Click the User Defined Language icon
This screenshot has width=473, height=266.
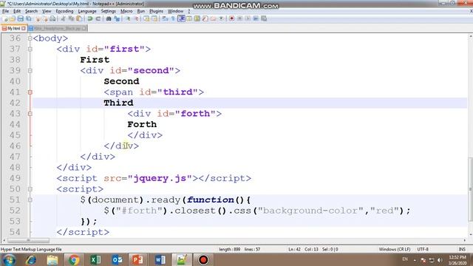pos(189,18)
